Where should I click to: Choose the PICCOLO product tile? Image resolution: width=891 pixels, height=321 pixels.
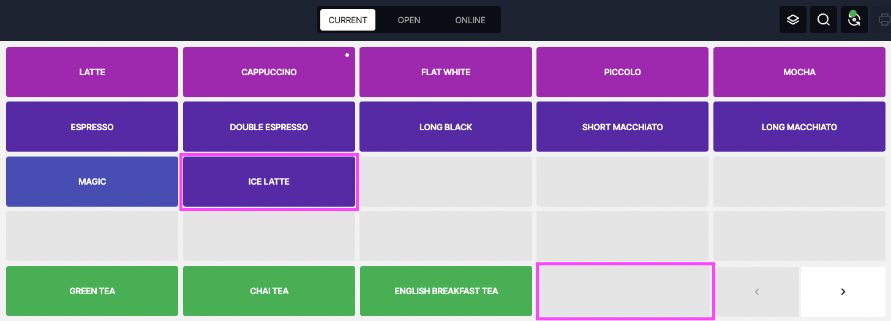[622, 72]
